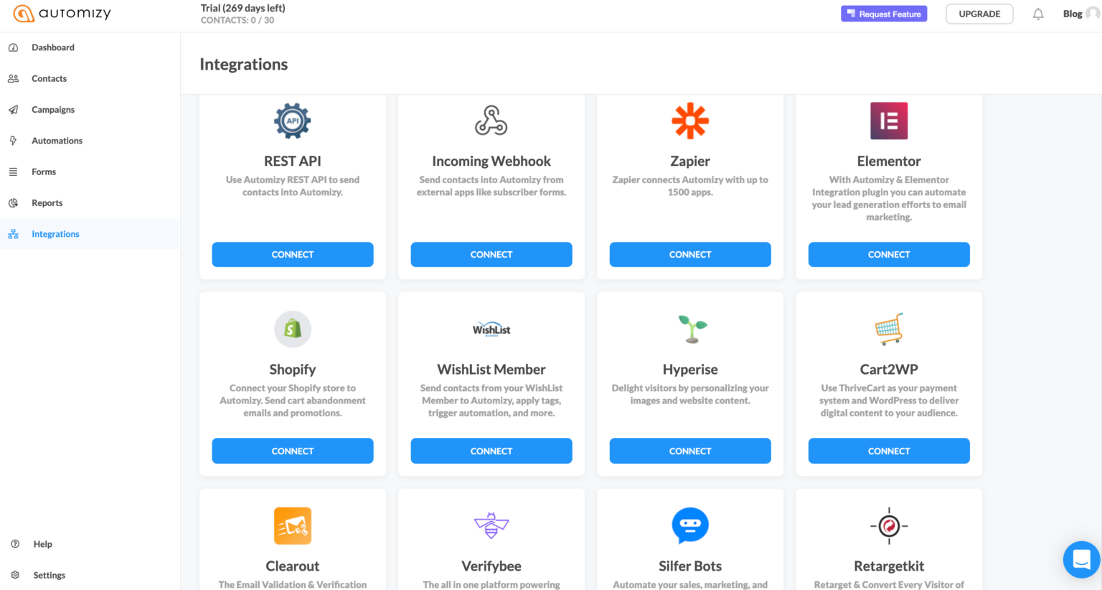Click the Automizy logo
Viewport: 1102px width, 590px height.
click(62, 14)
